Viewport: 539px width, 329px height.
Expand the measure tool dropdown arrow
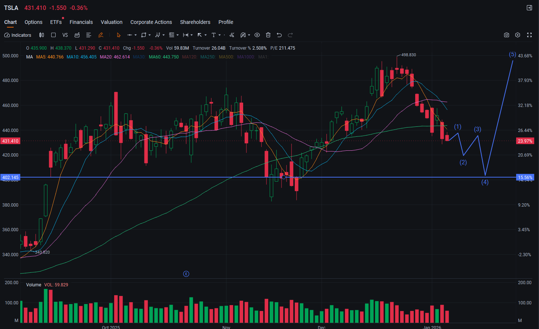[x=192, y=35]
